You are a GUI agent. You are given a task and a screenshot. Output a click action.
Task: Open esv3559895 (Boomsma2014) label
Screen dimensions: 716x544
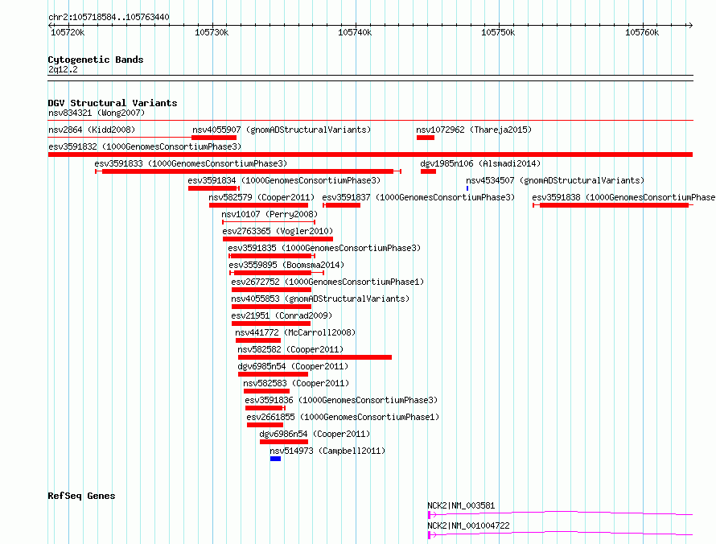click(x=286, y=265)
